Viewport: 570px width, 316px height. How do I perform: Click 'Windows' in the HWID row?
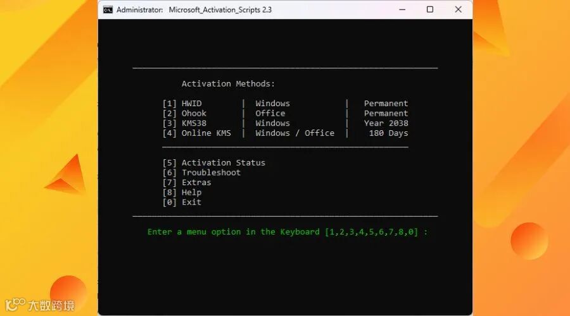click(272, 104)
